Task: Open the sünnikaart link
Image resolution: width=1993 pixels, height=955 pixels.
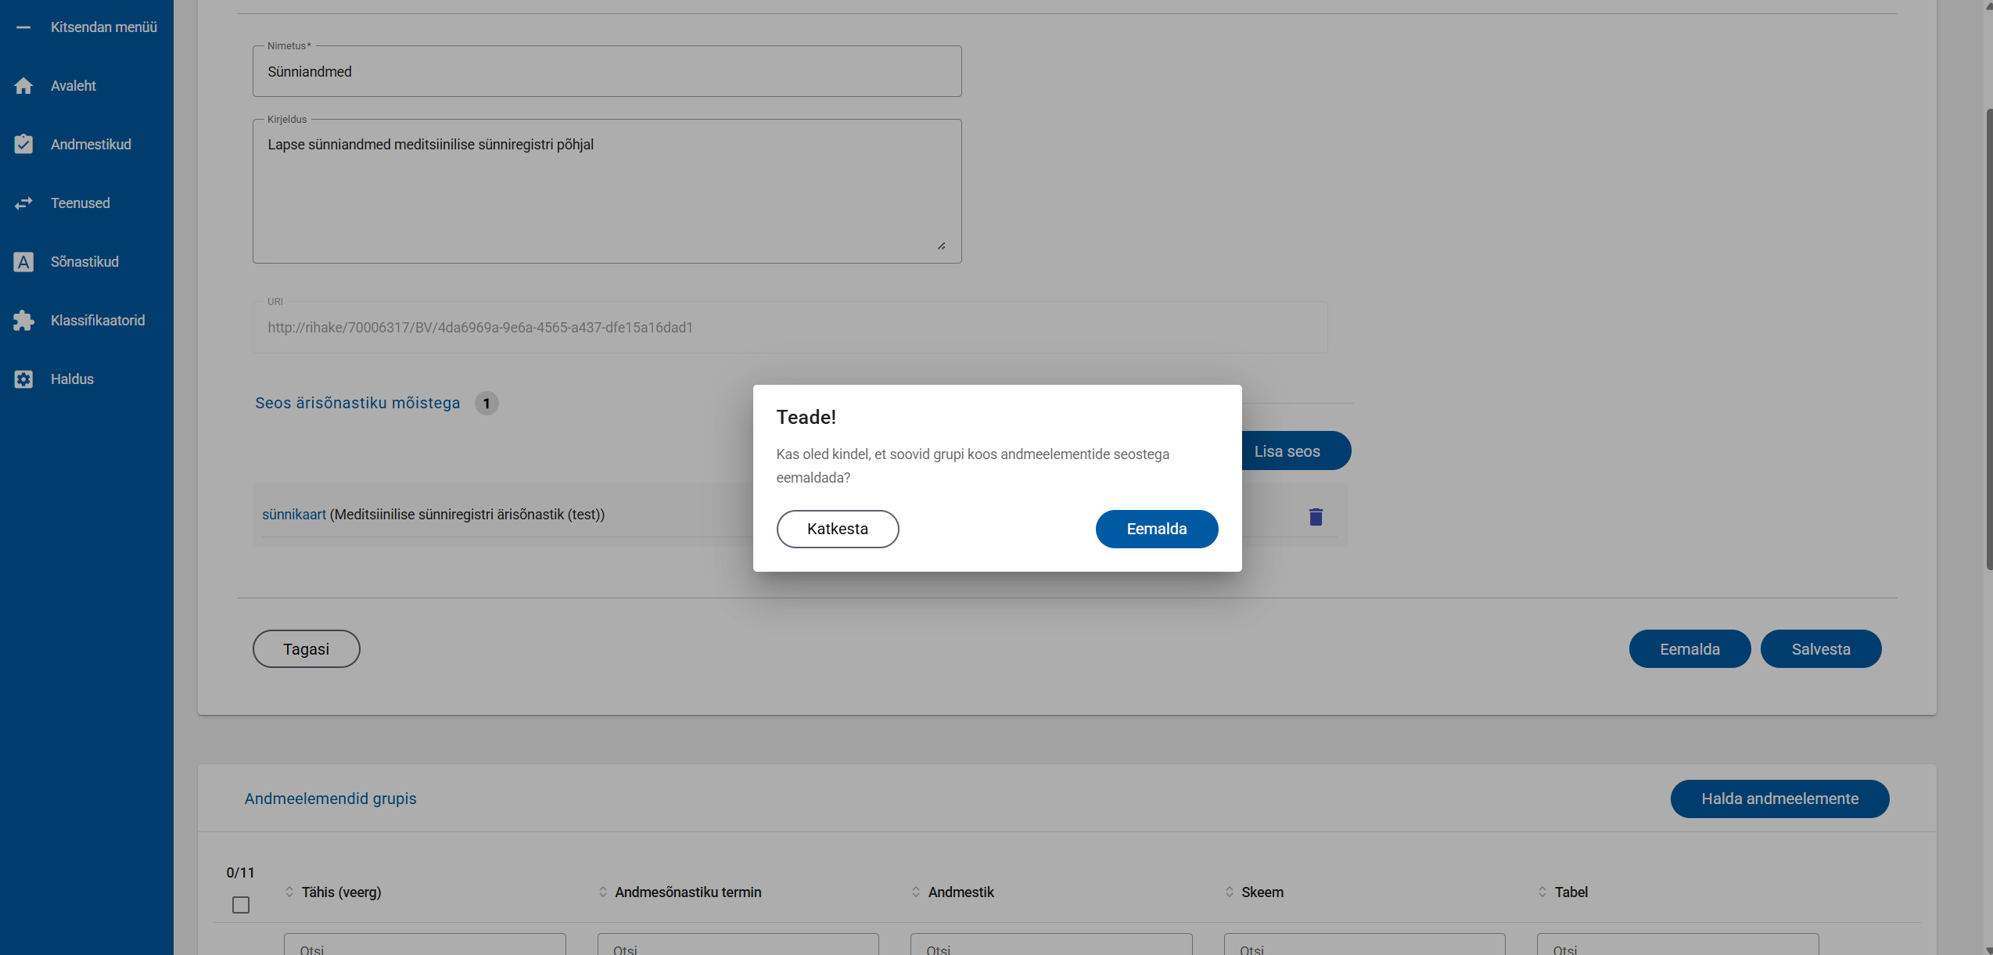Action: tap(294, 515)
